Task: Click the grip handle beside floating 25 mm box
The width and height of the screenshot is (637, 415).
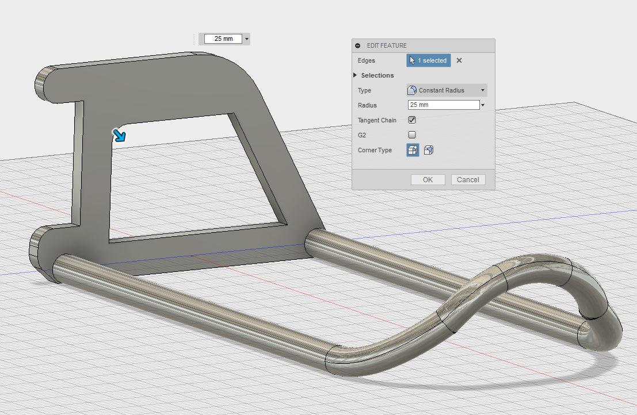Action: pyautogui.click(x=194, y=39)
